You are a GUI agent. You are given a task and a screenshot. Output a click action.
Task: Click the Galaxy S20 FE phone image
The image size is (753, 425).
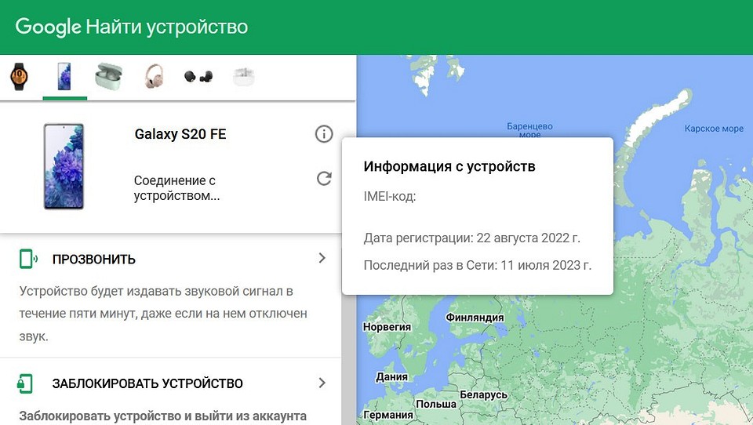(64, 166)
